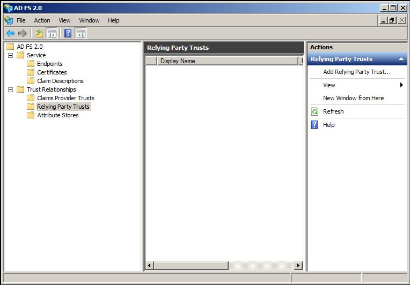Click the Help action link
410x285 pixels.
click(x=328, y=125)
